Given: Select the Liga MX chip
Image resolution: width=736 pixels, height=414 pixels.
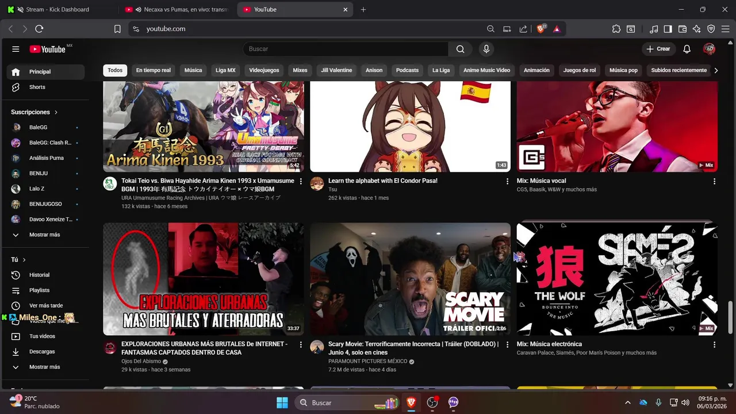Looking at the screenshot, I should pos(225,70).
